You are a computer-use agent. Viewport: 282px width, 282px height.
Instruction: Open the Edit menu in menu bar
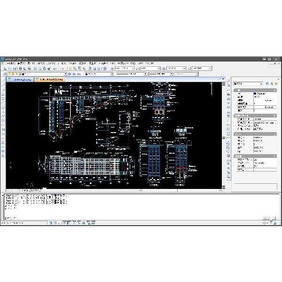21,63
